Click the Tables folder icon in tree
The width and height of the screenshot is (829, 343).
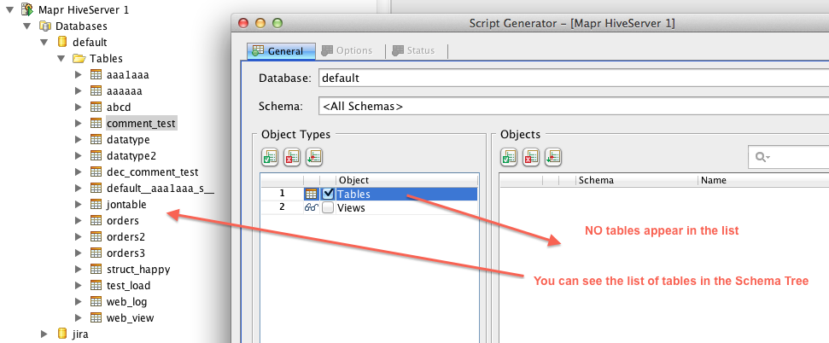(x=79, y=58)
